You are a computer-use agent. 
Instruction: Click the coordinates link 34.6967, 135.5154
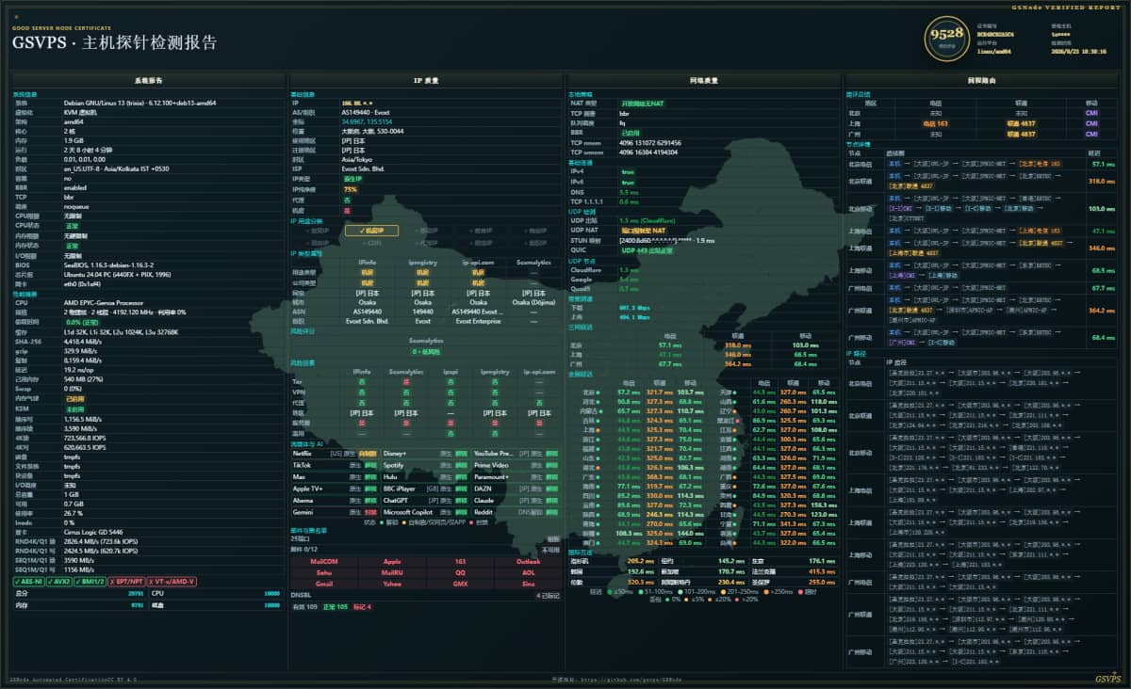[367, 121]
